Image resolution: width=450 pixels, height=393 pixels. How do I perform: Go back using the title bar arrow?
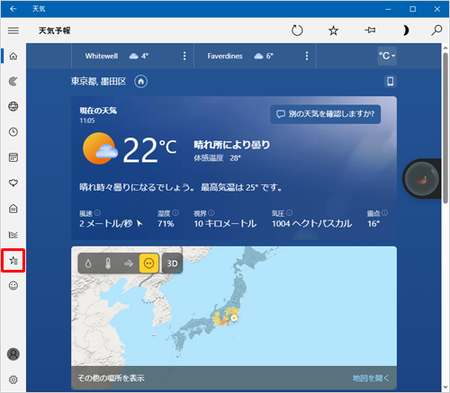pos(13,9)
